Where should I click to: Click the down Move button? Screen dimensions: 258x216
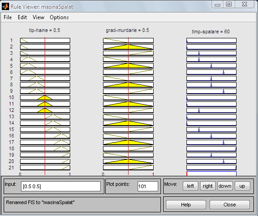[225, 186]
